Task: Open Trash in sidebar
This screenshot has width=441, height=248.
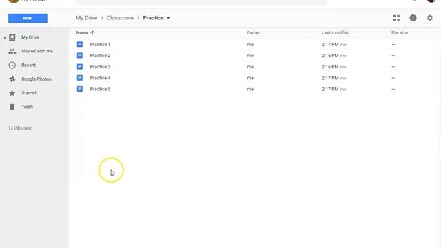Action: coord(28,107)
